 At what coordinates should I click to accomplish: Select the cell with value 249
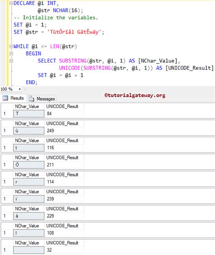[64, 131]
